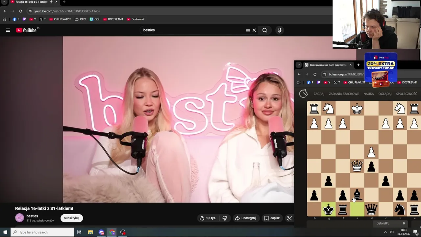This screenshot has height=237, width=421.
Task: Focus the taskbar Type here to search box
Action: tap(42, 232)
